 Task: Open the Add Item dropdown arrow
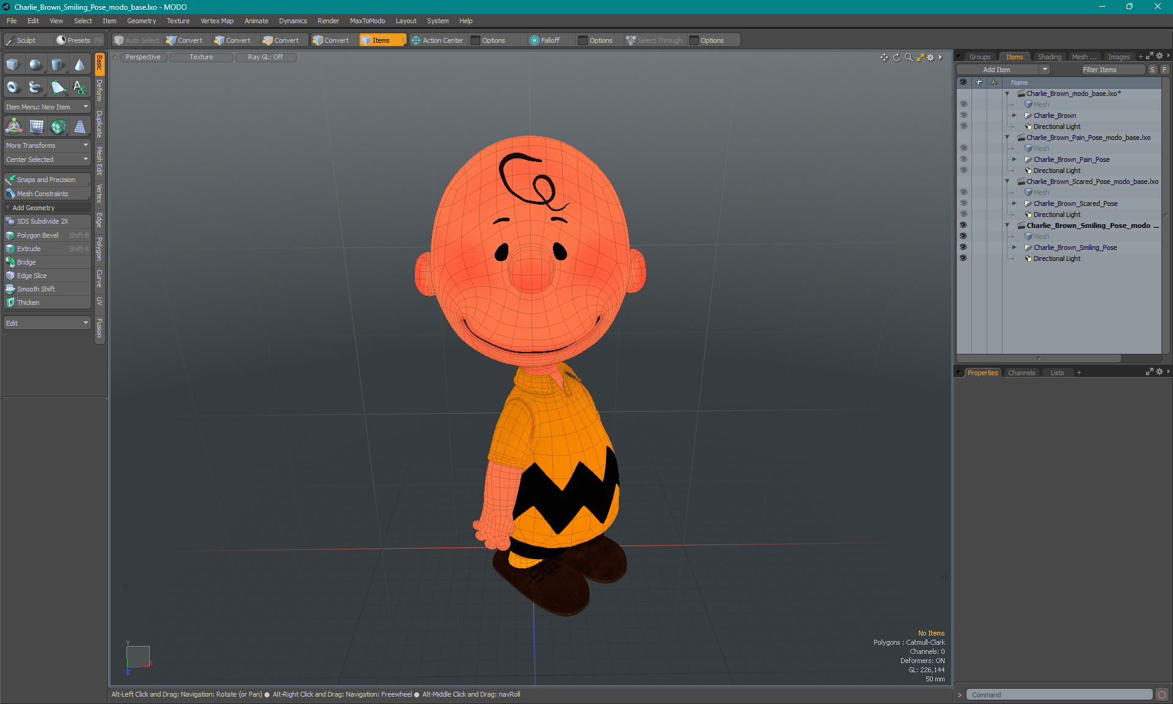(1045, 70)
